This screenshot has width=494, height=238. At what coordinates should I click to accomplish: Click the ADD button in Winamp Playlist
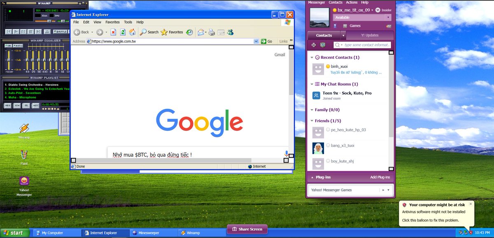(8, 105)
